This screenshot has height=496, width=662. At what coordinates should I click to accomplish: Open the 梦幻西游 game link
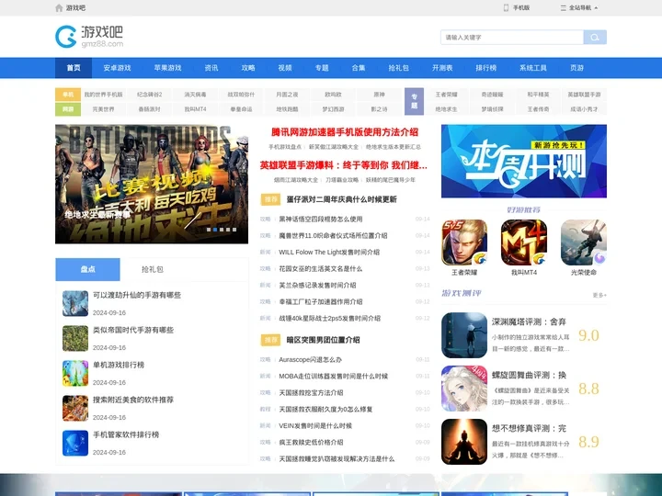click(x=333, y=108)
